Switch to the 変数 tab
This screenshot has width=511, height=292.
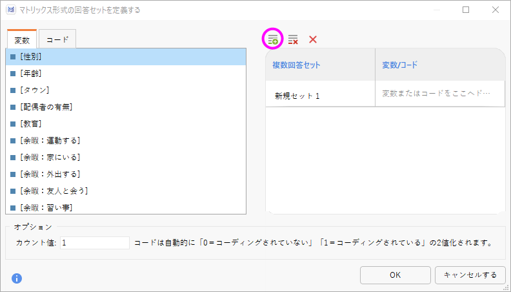(x=22, y=39)
